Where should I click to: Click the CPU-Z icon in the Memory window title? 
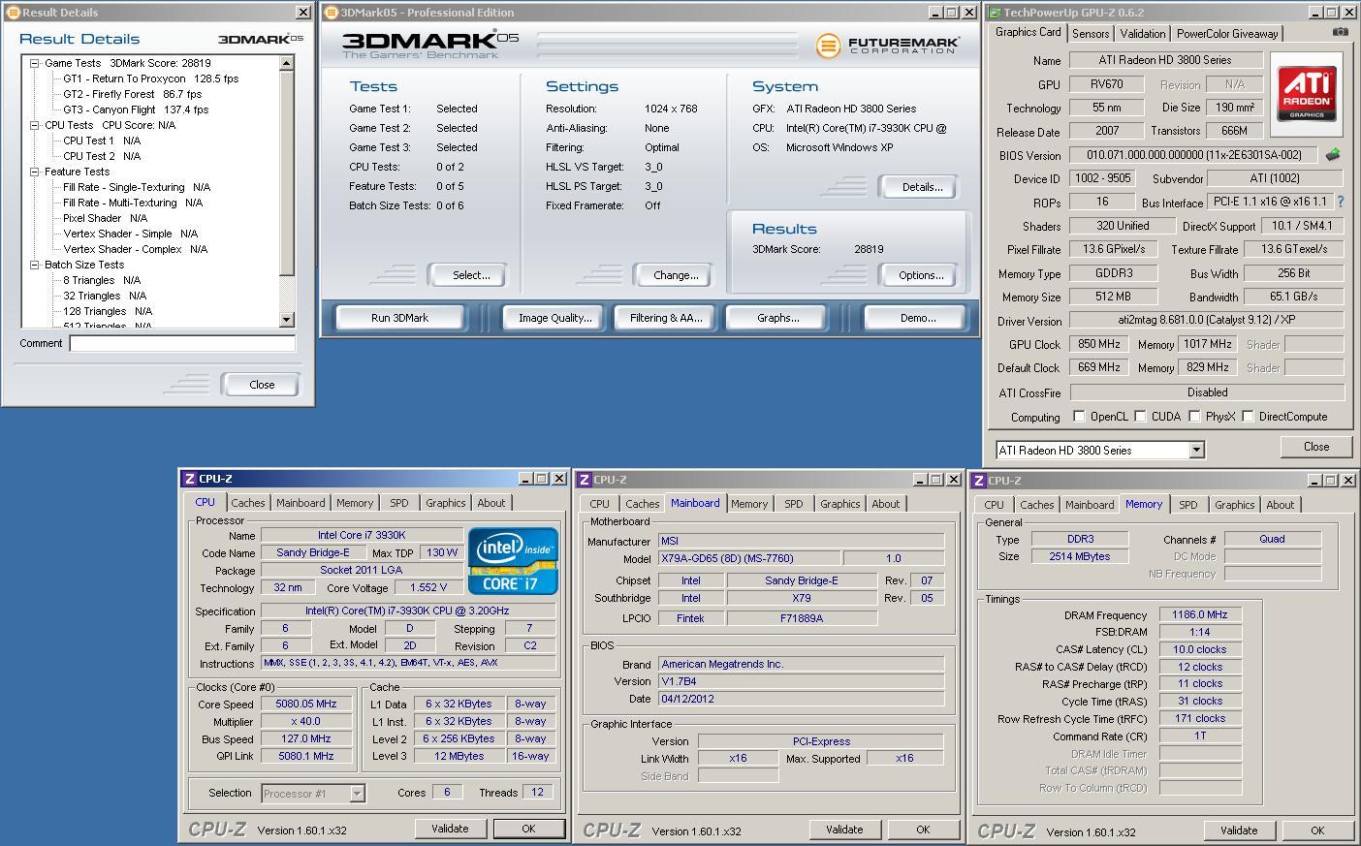click(979, 481)
